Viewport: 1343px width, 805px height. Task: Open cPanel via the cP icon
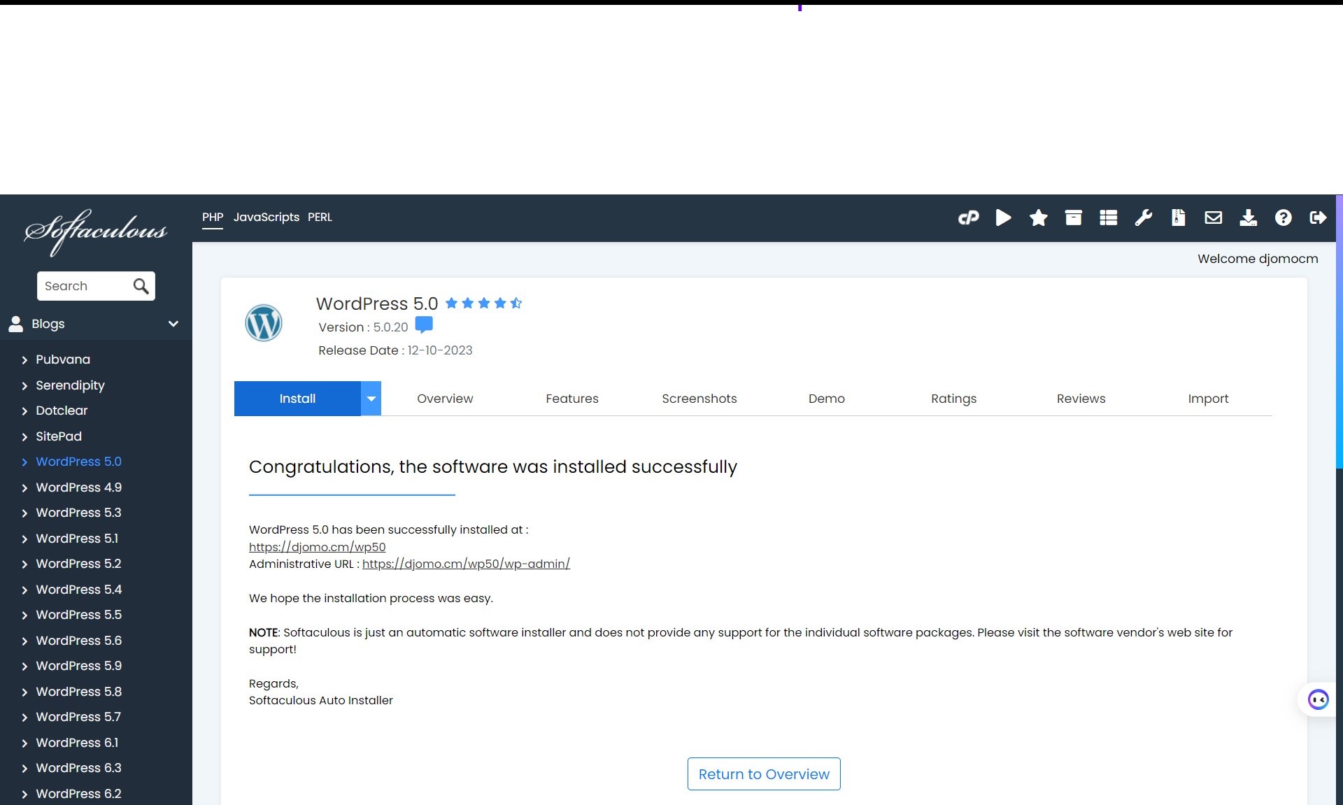click(x=968, y=218)
